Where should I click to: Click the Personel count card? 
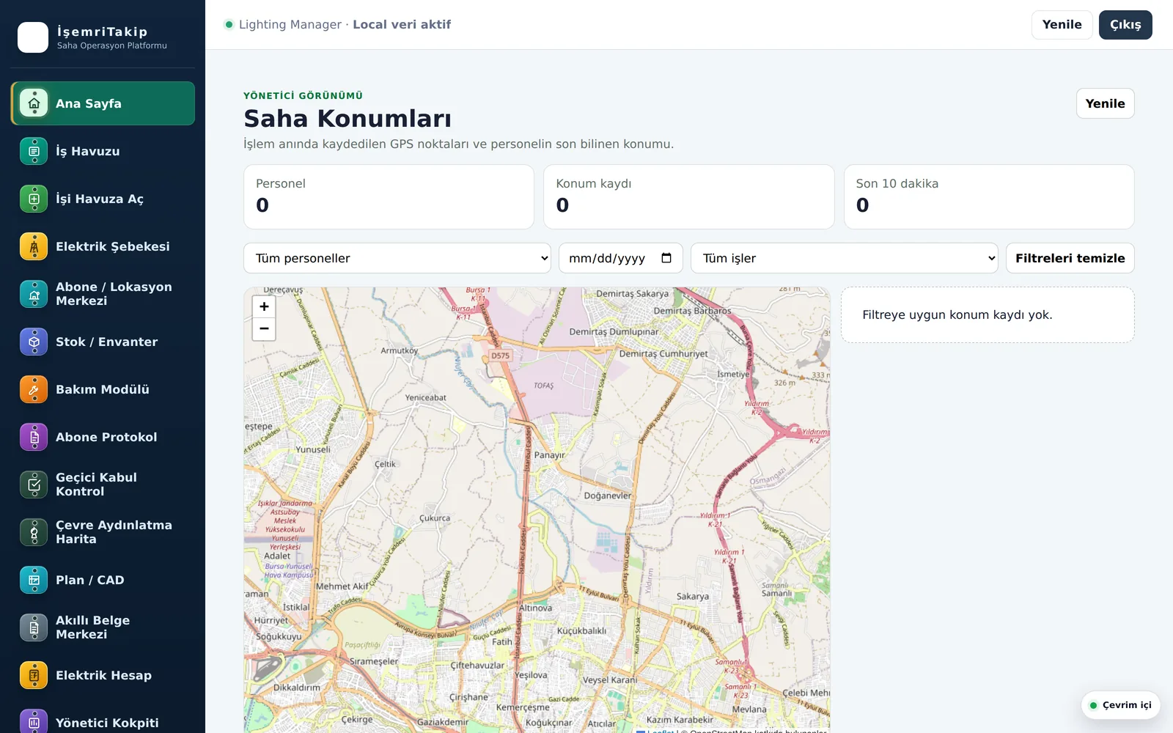tap(389, 196)
